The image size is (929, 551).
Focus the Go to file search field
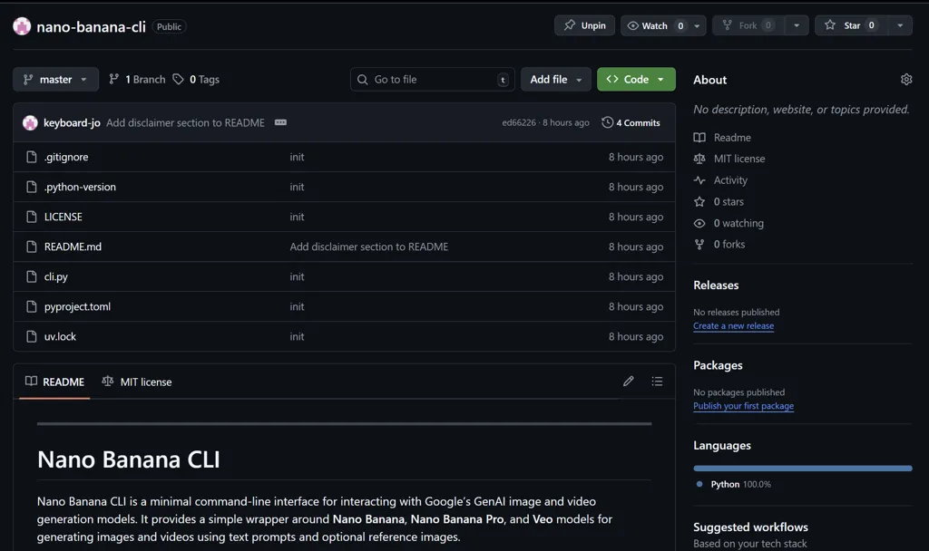tap(433, 80)
